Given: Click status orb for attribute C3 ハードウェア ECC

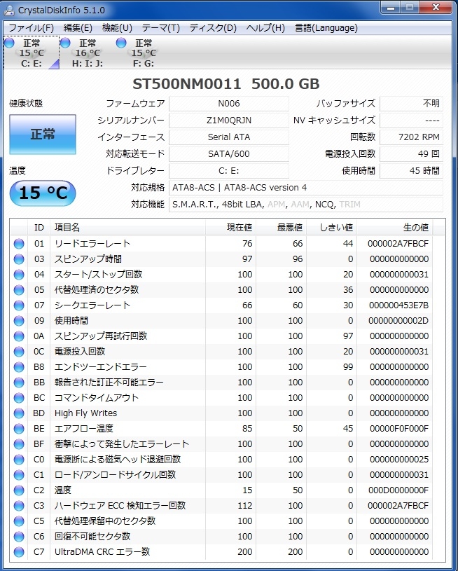Looking at the screenshot, I should point(19,506).
